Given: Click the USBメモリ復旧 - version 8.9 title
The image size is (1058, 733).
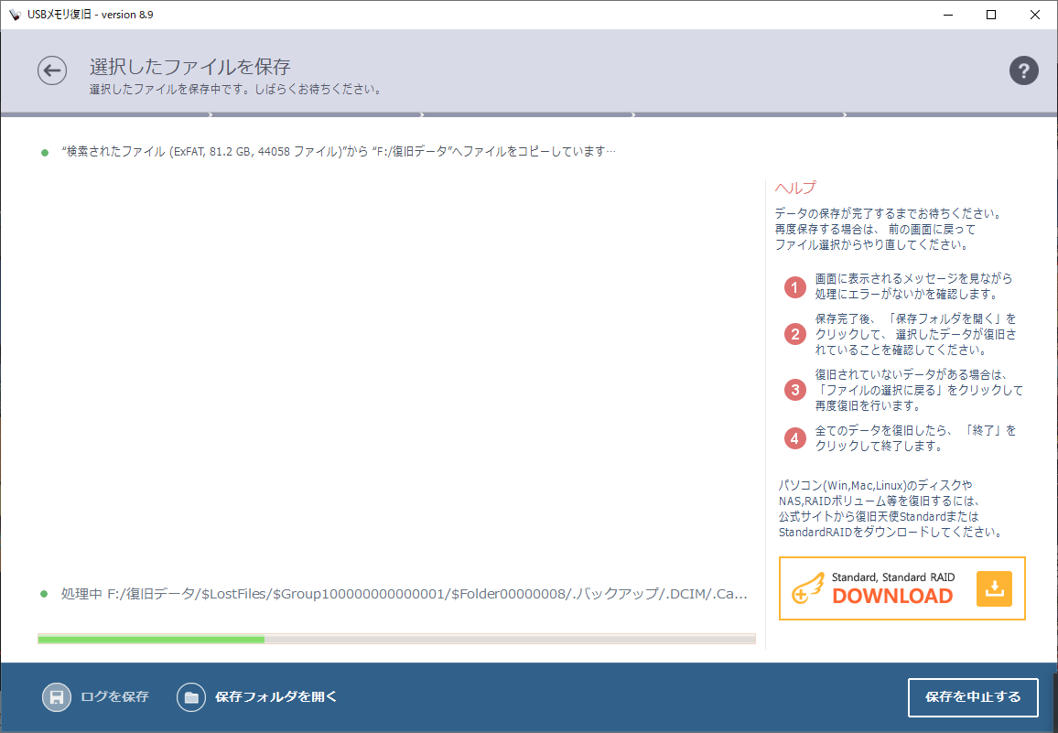Looking at the screenshot, I should 91,14.
